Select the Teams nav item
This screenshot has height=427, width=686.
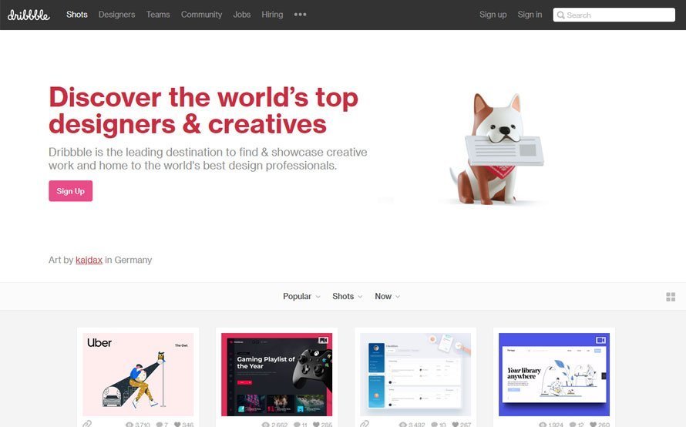(x=158, y=15)
